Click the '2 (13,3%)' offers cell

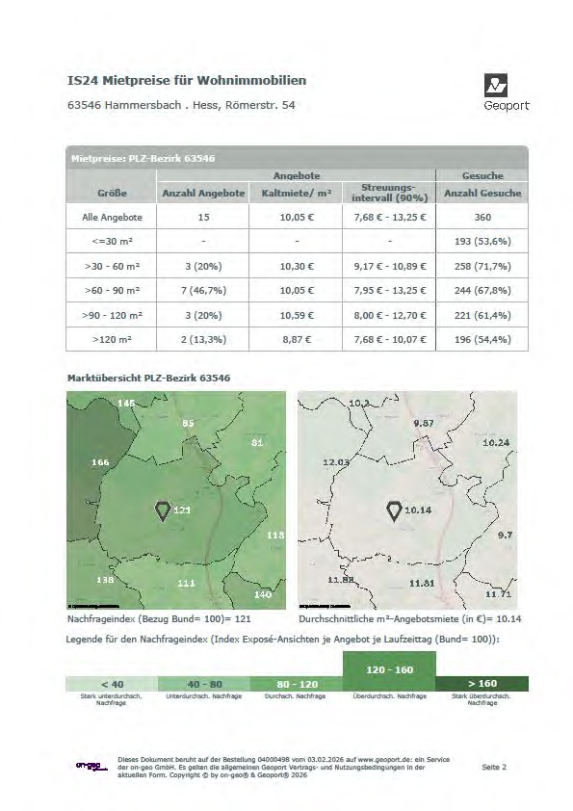tap(203, 340)
